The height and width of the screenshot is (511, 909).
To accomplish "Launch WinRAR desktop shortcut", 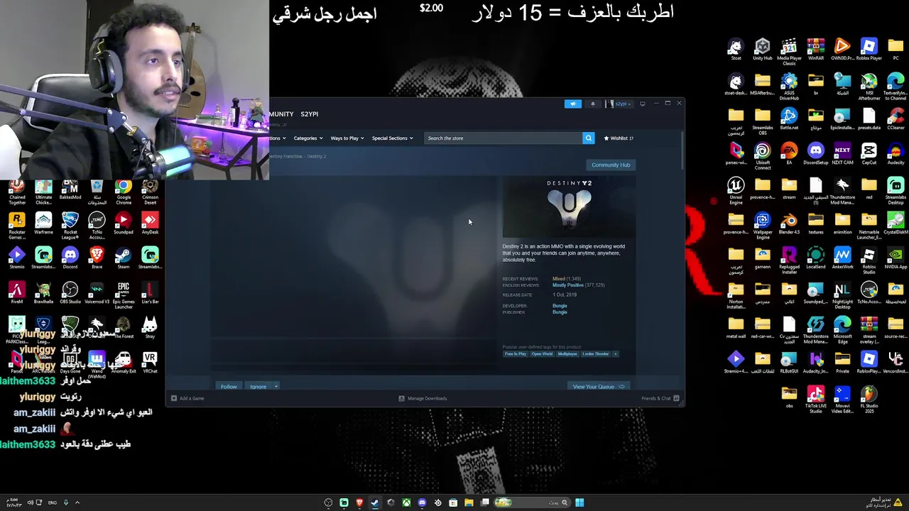I will pyautogui.click(x=816, y=50).
